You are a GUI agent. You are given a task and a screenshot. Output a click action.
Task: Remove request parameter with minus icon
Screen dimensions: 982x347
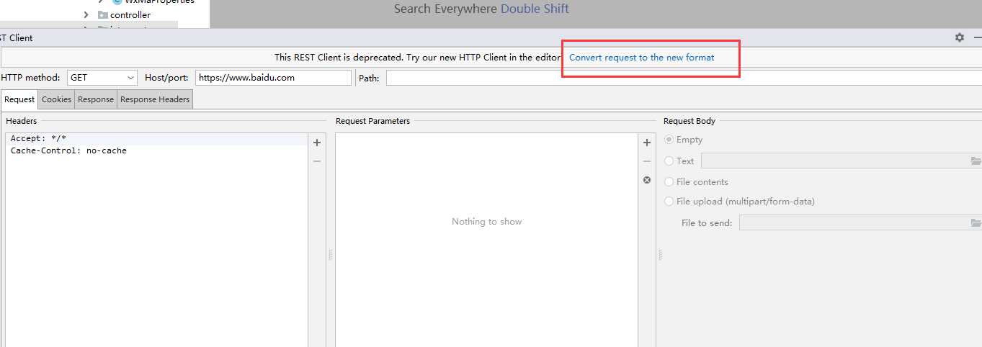[647, 161]
